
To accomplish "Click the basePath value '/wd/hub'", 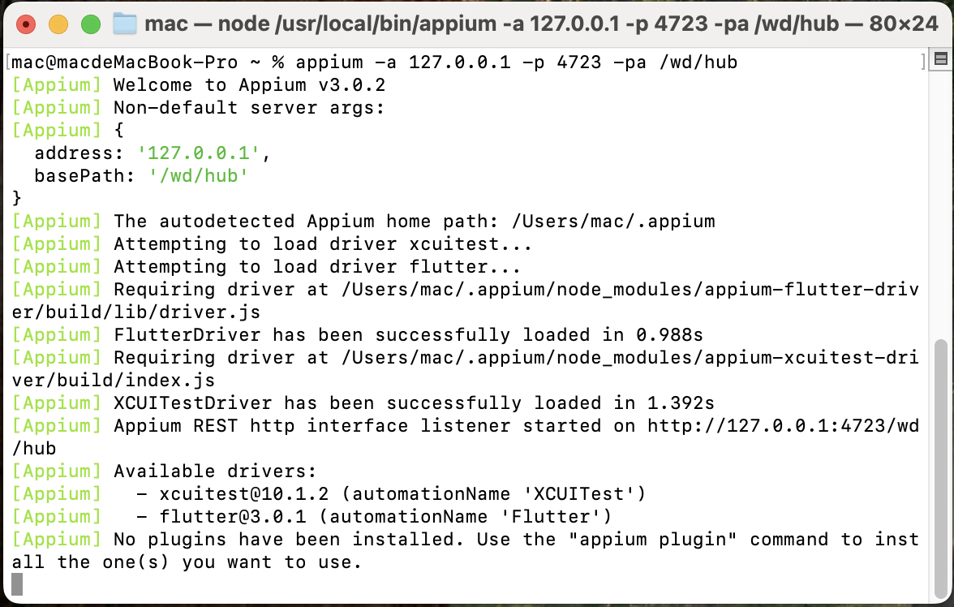I will [x=198, y=175].
